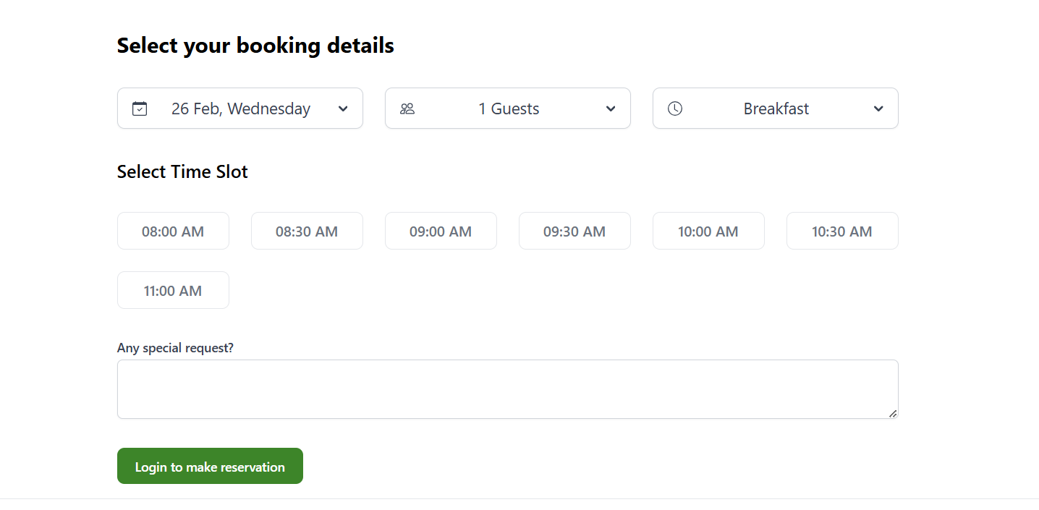Choose the 10:30 AM time slot
Viewport: 1039px width, 510px height.
pos(842,231)
